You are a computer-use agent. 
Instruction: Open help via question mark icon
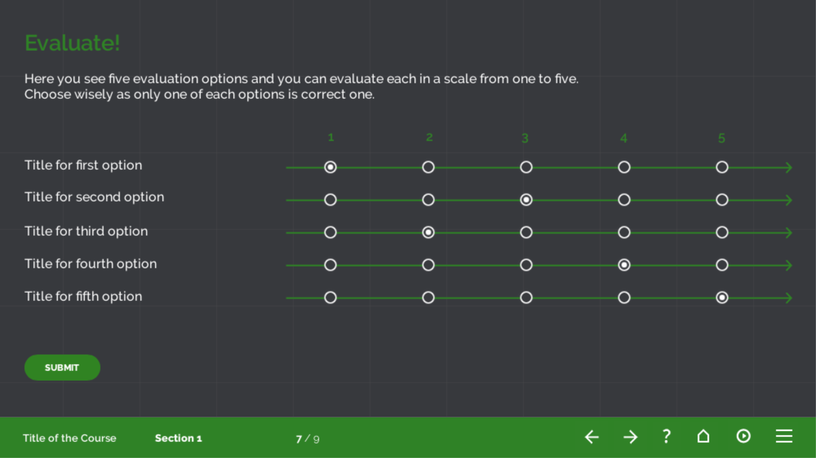(666, 436)
